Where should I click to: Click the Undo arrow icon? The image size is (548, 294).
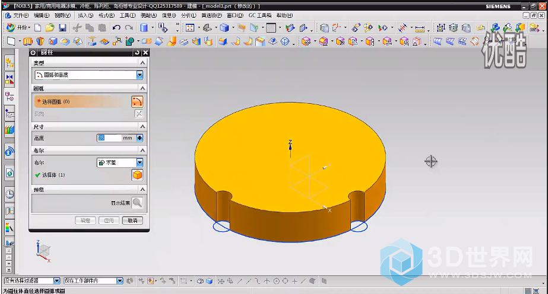116,28
